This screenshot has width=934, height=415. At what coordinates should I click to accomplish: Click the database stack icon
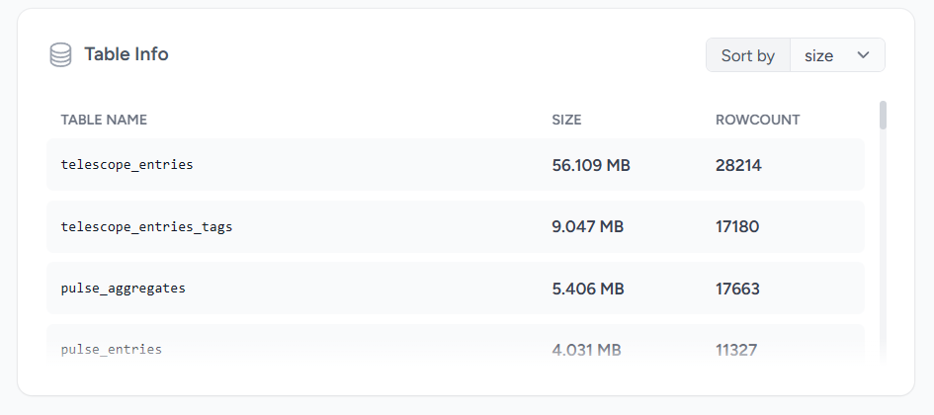point(60,54)
